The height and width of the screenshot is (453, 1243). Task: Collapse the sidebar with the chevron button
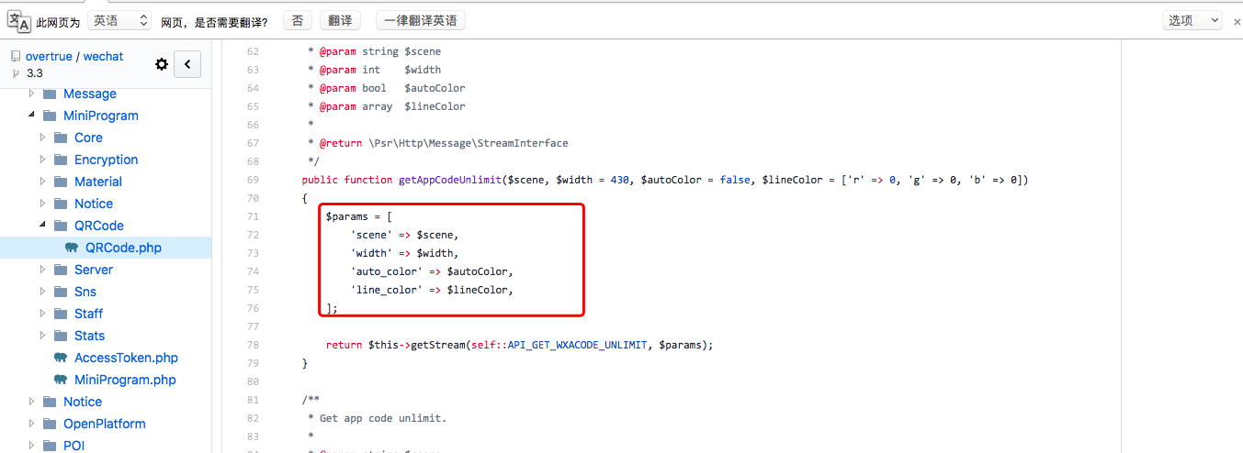186,64
